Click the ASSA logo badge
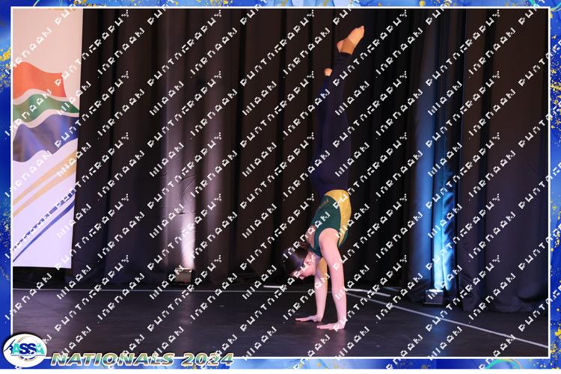 coord(25,350)
